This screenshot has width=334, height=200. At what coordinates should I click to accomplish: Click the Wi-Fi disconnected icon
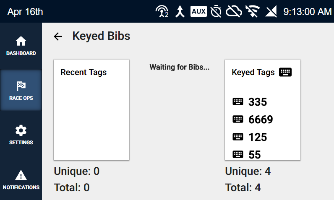(x=253, y=11)
